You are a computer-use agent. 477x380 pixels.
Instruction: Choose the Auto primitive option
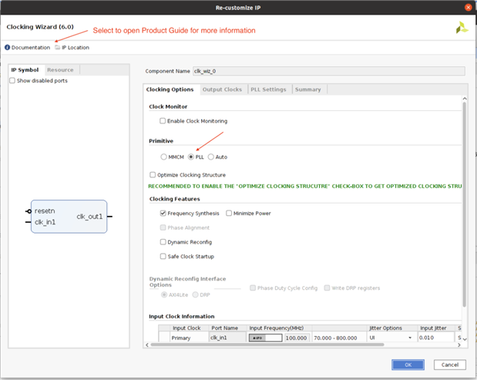coord(210,156)
